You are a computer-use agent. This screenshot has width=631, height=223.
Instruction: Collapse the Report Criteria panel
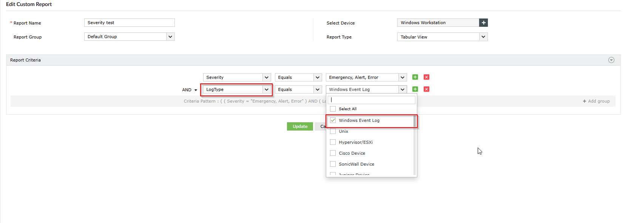[x=611, y=60]
